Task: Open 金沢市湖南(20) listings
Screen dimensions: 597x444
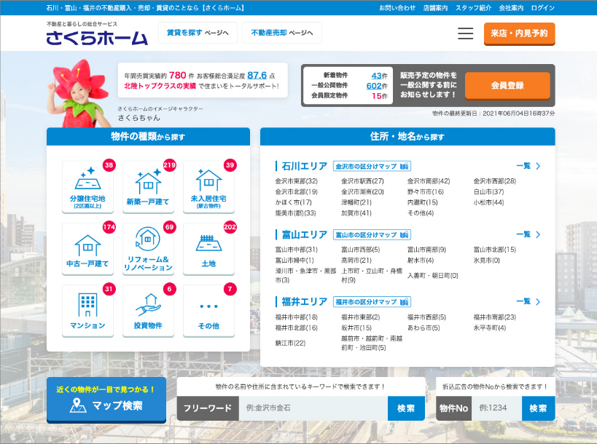Action: point(362,192)
